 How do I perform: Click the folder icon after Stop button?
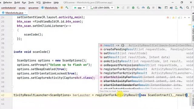[x=160, y=8]
